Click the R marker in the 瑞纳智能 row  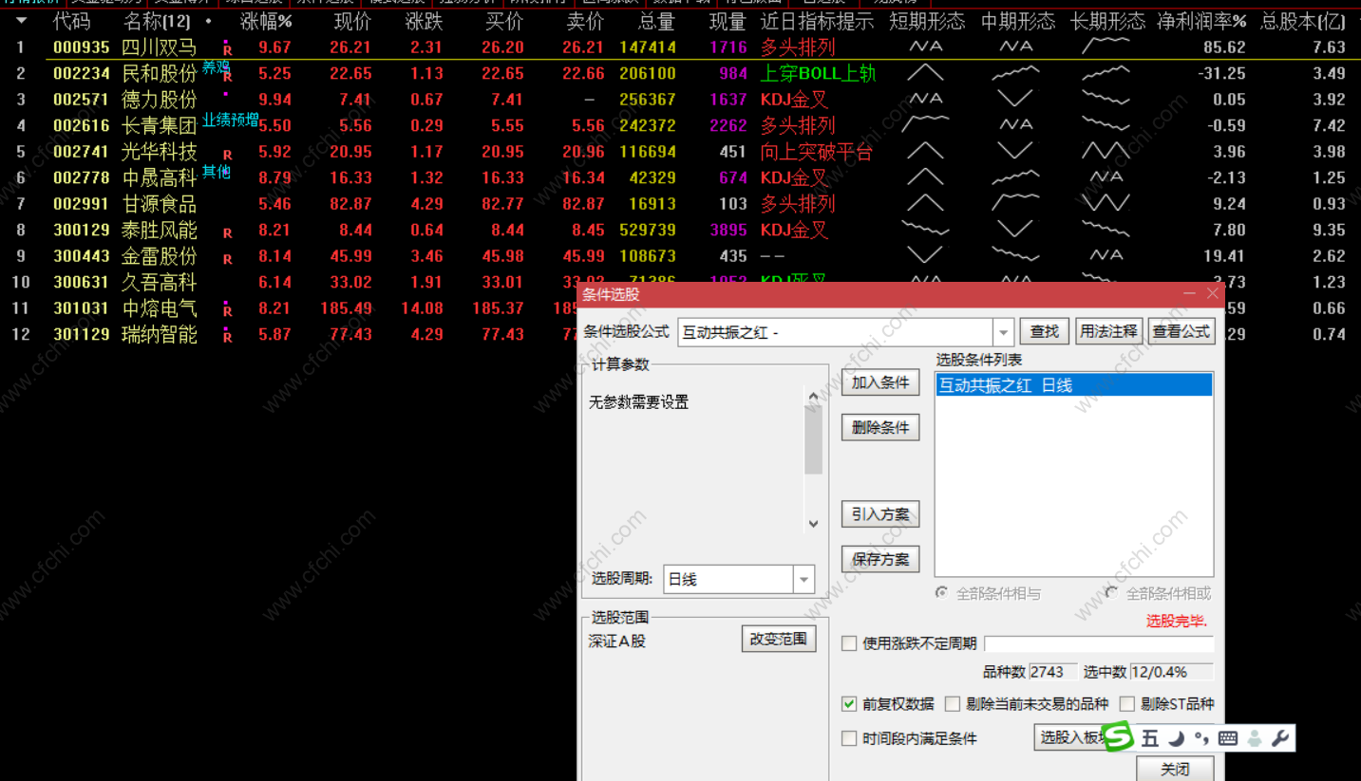(x=227, y=335)
